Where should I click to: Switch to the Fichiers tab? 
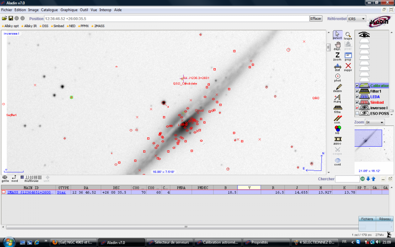coord(367,219)
